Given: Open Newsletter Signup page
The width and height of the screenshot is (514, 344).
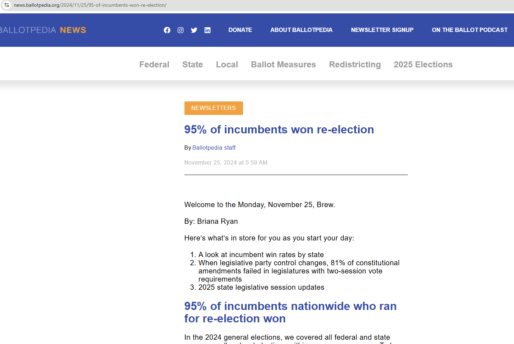Looking at the screenshot, I should (x=382, y=30).
